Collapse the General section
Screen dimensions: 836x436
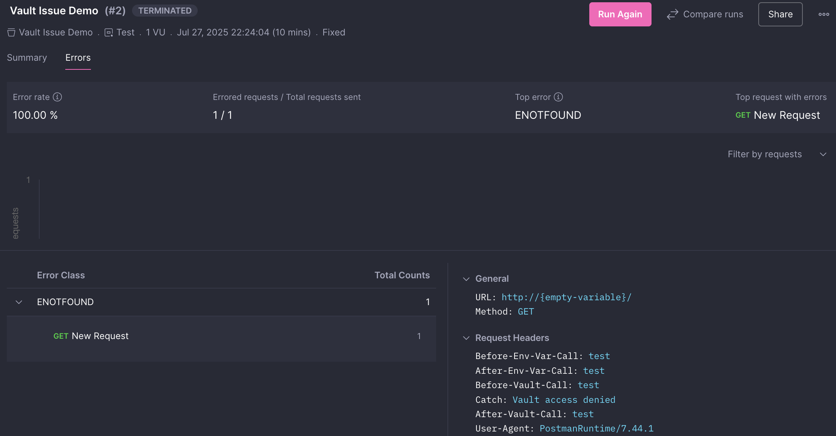[x=466, y=279]
